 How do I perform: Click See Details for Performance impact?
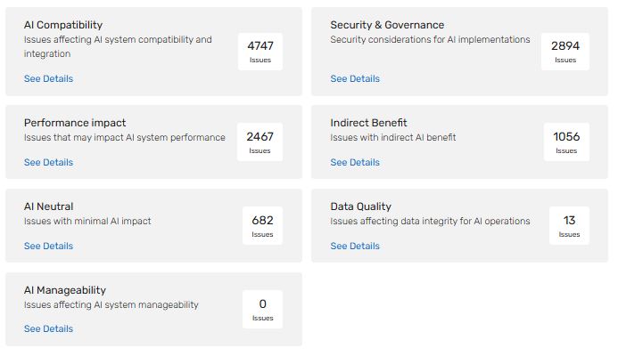pos(48,163)
